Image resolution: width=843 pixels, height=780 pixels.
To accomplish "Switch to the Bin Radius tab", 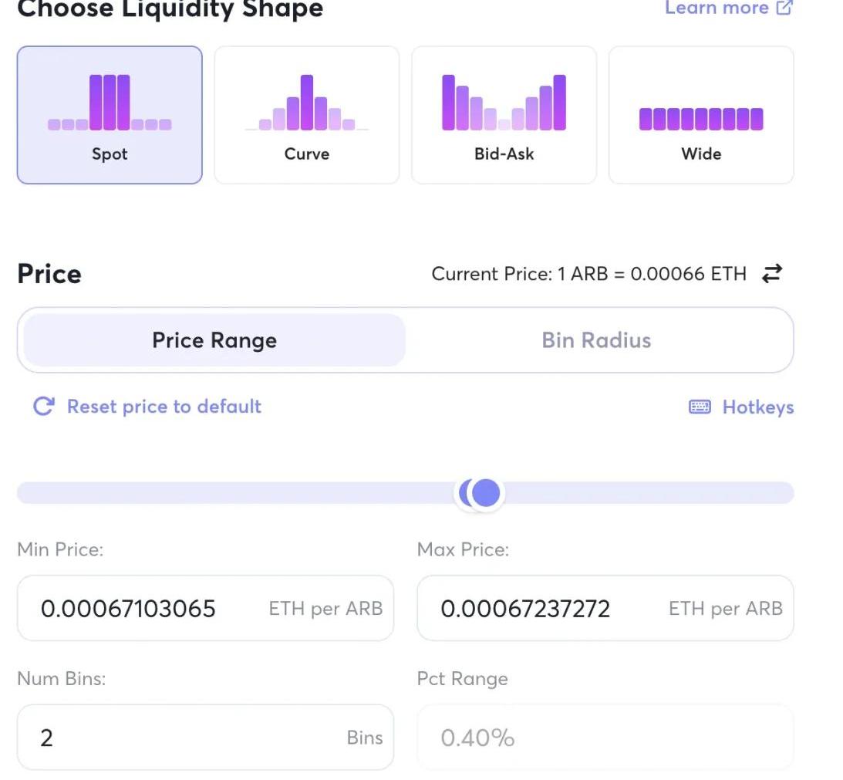I will 596,340.
